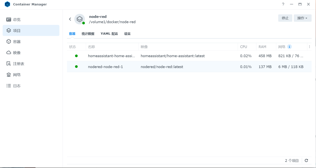Open the 容器 container sidebar section
316x168 pixels.
point(31,42)
